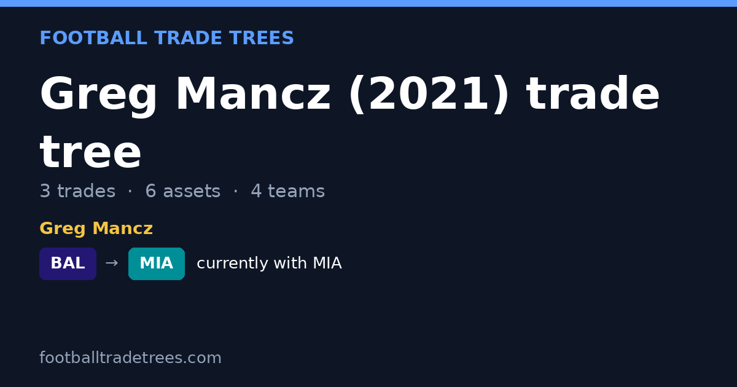Click 'MIA' at end of status text
Viewport: 737px width, 387px height.
tap(327, 264)
